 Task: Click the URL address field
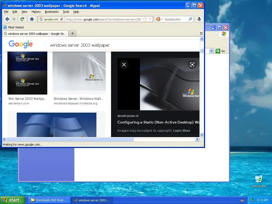(103, 19)
